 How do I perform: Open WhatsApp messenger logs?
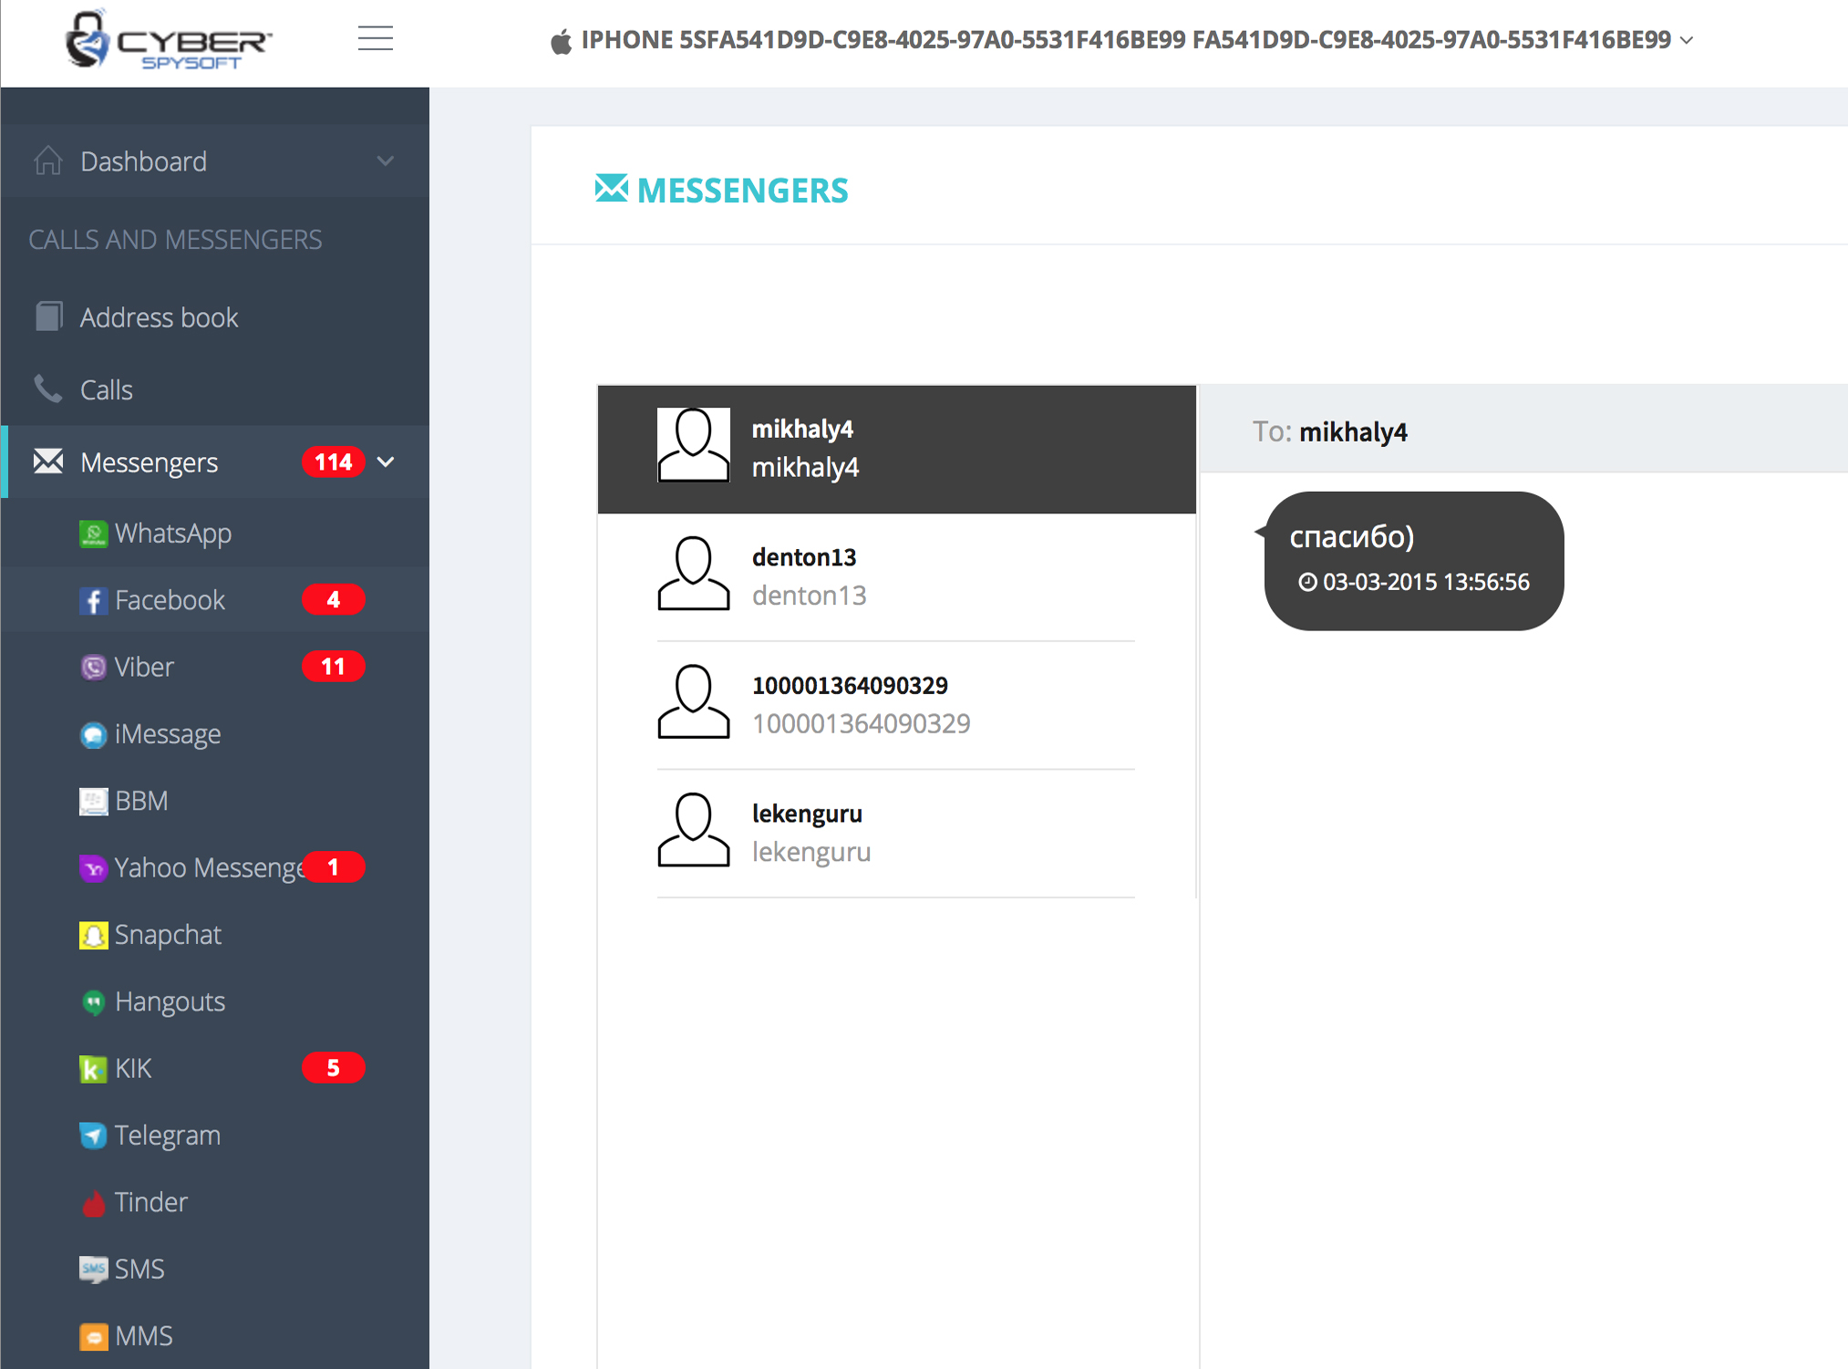172,533
